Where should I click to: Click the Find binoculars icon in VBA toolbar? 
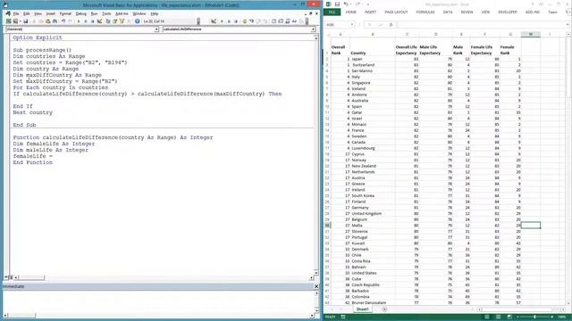click(x=55, y=21)
